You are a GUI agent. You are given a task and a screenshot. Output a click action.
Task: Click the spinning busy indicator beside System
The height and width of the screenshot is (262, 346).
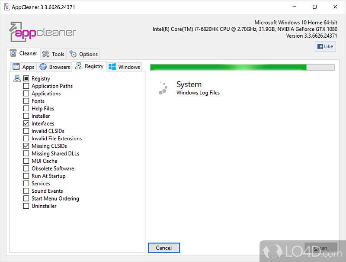point(163,88)
